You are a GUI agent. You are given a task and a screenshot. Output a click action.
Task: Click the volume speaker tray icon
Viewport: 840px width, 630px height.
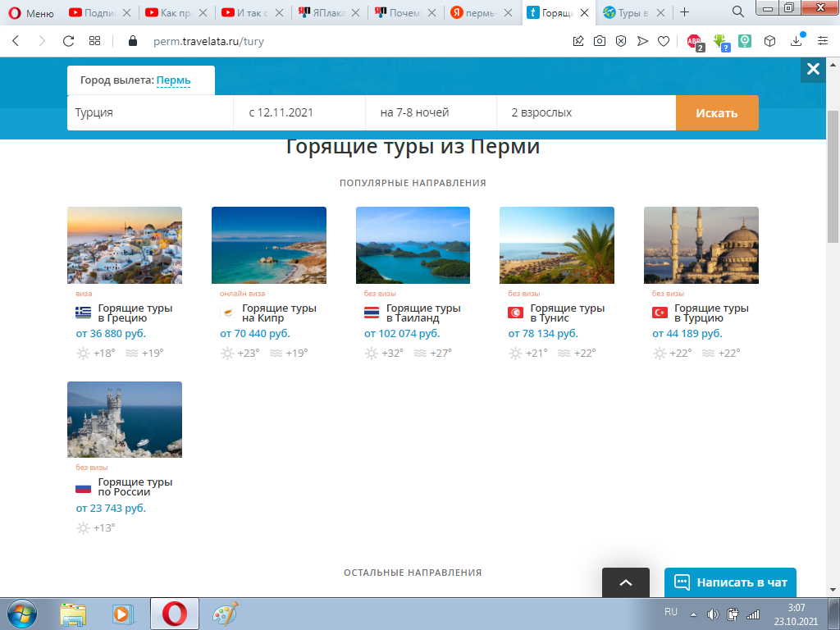[x=713, y=614]
